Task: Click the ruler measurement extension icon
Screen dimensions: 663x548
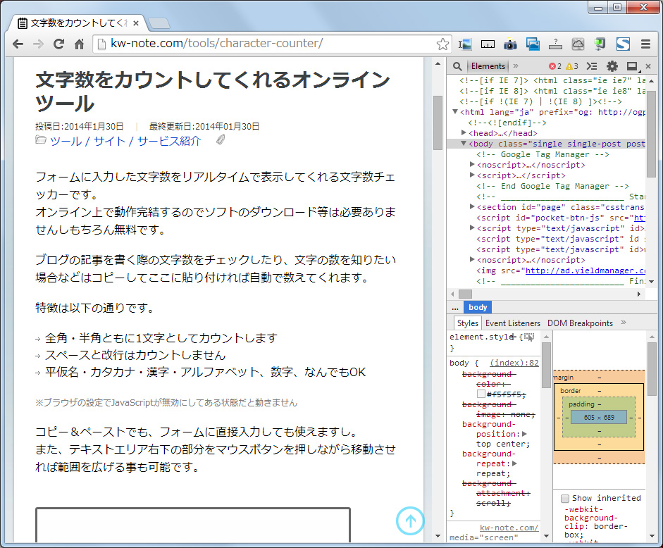Action: (488, 44)
